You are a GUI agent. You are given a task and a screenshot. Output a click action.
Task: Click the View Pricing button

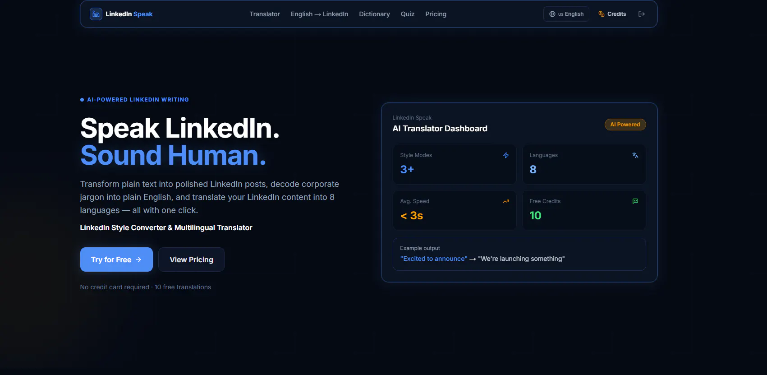[x=191, y=259]
